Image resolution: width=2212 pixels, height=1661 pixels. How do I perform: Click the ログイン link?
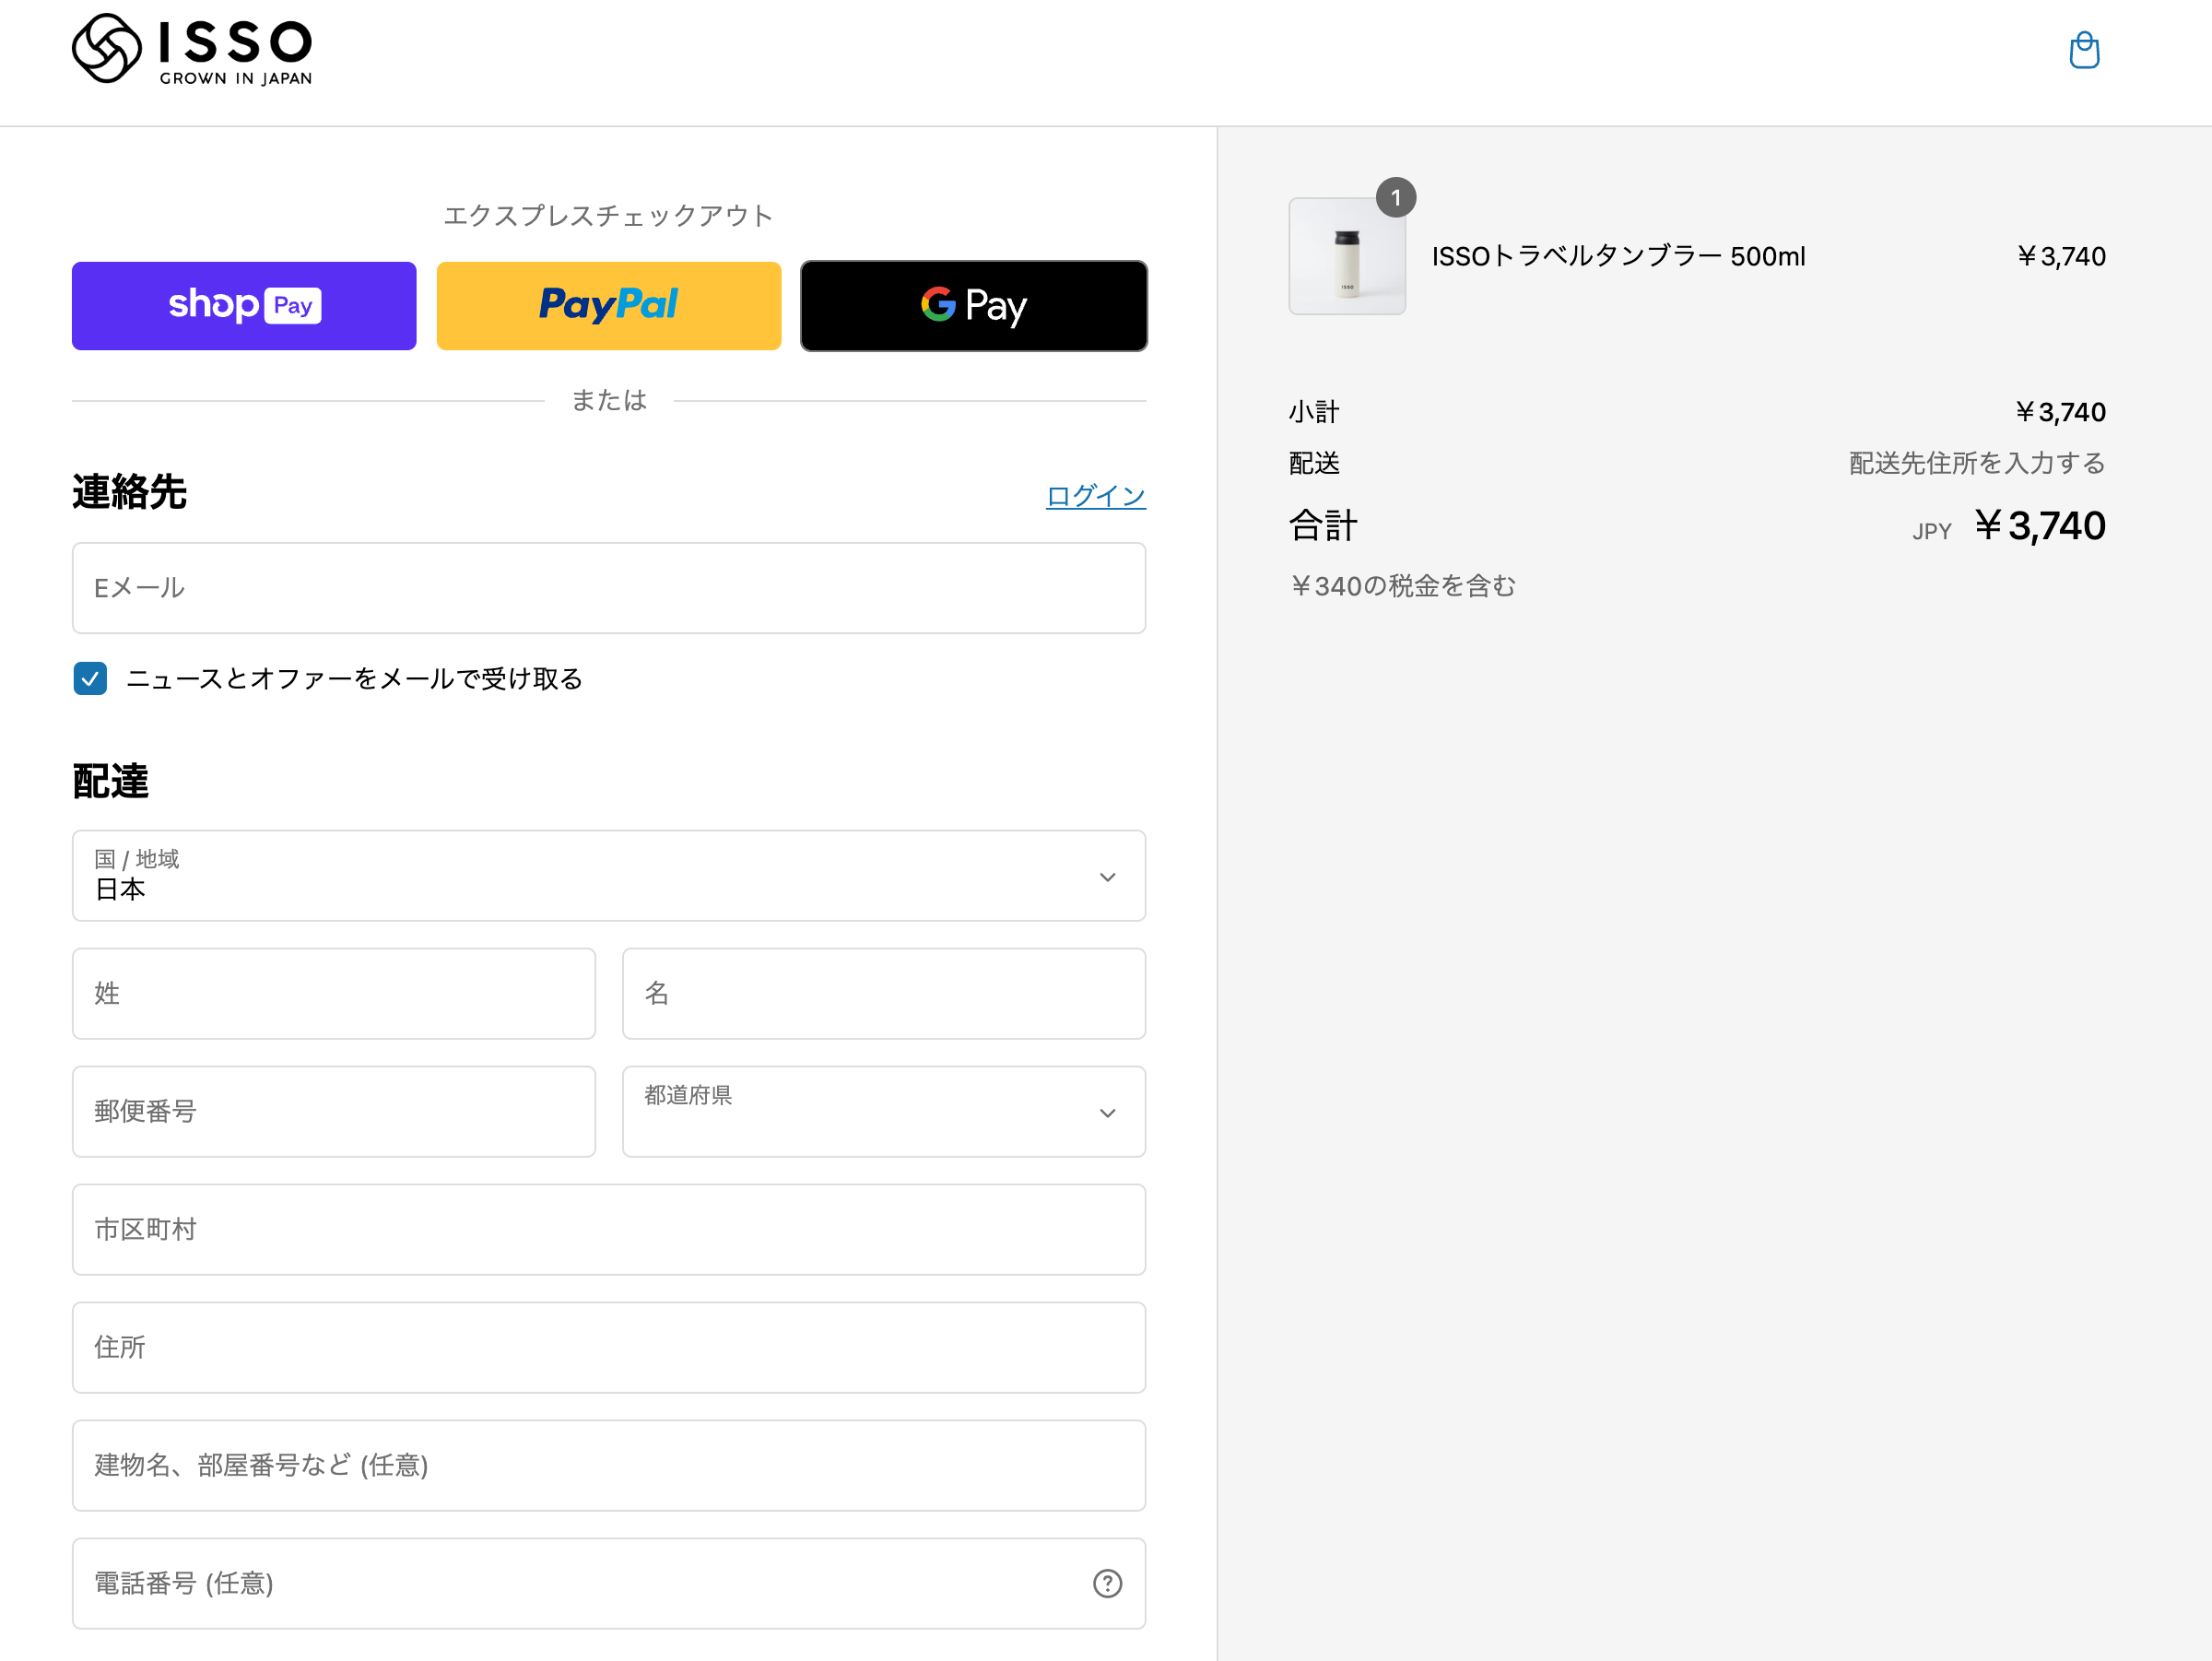click(x=1095, y=496)
